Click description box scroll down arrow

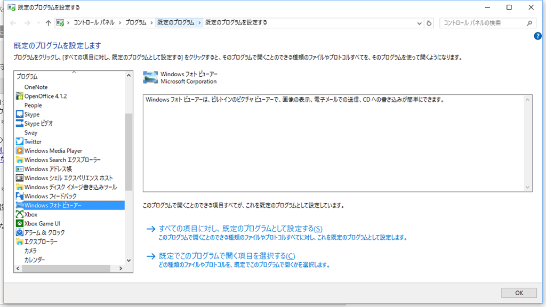(527, 187)
